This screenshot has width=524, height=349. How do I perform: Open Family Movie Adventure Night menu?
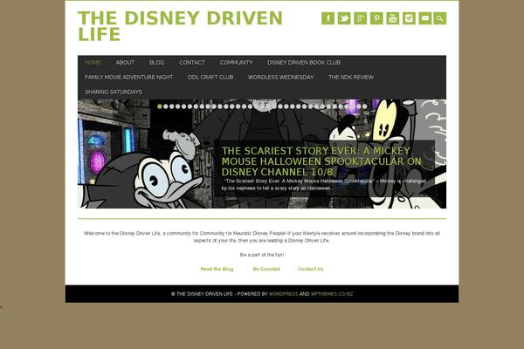pyautogui.click(x=128, y=77)
